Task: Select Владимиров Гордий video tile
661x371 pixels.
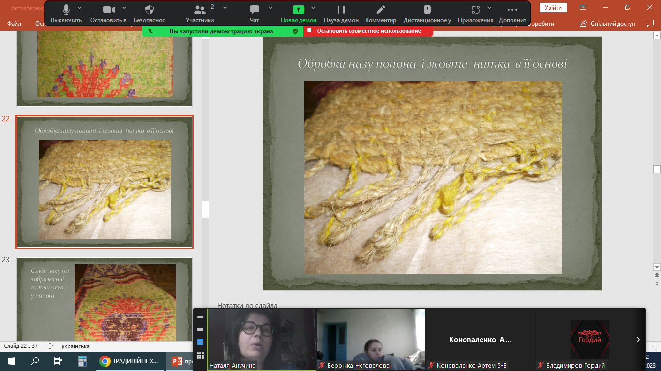Action: click(590, 340)
